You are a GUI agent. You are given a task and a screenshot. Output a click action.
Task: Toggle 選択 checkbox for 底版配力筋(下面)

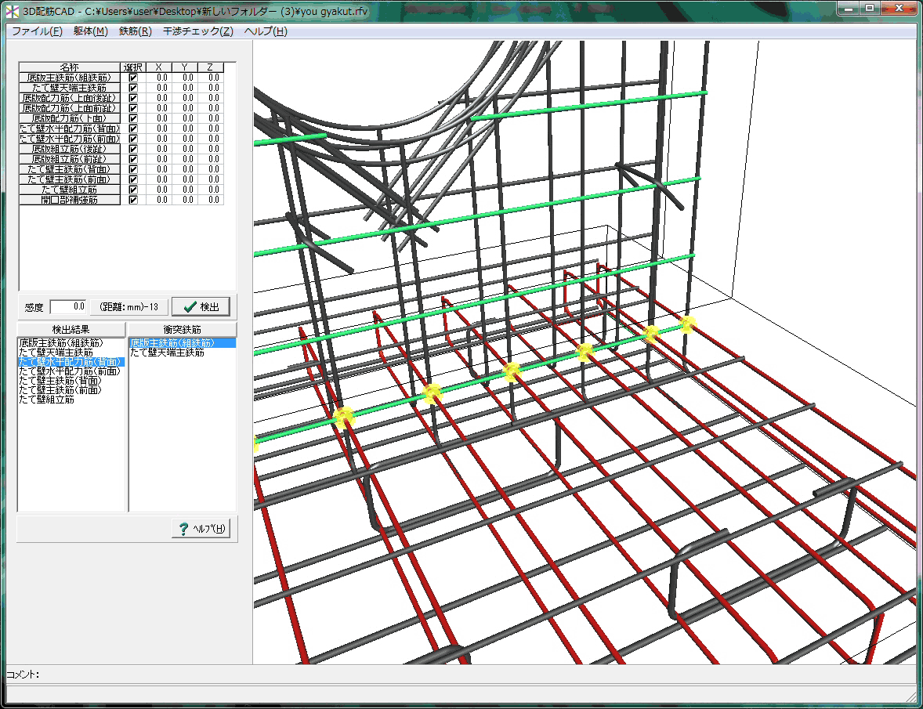(133, 118)
